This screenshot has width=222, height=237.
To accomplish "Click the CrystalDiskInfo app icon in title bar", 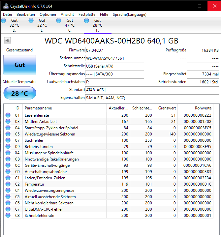I will click(6, 6).
